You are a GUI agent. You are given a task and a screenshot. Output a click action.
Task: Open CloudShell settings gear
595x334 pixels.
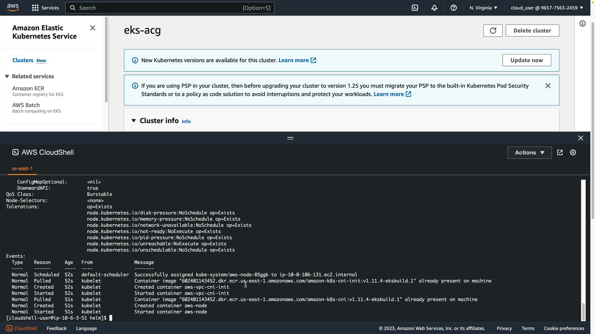[573, 152]
